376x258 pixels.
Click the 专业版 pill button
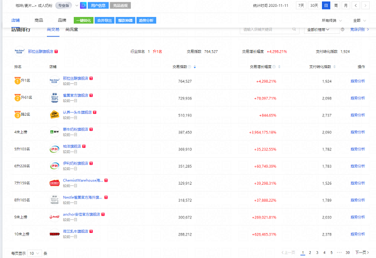click(x=64, y=5)
